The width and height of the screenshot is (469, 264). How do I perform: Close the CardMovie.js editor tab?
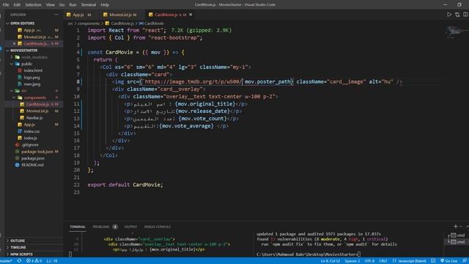[x=191, y=15]
